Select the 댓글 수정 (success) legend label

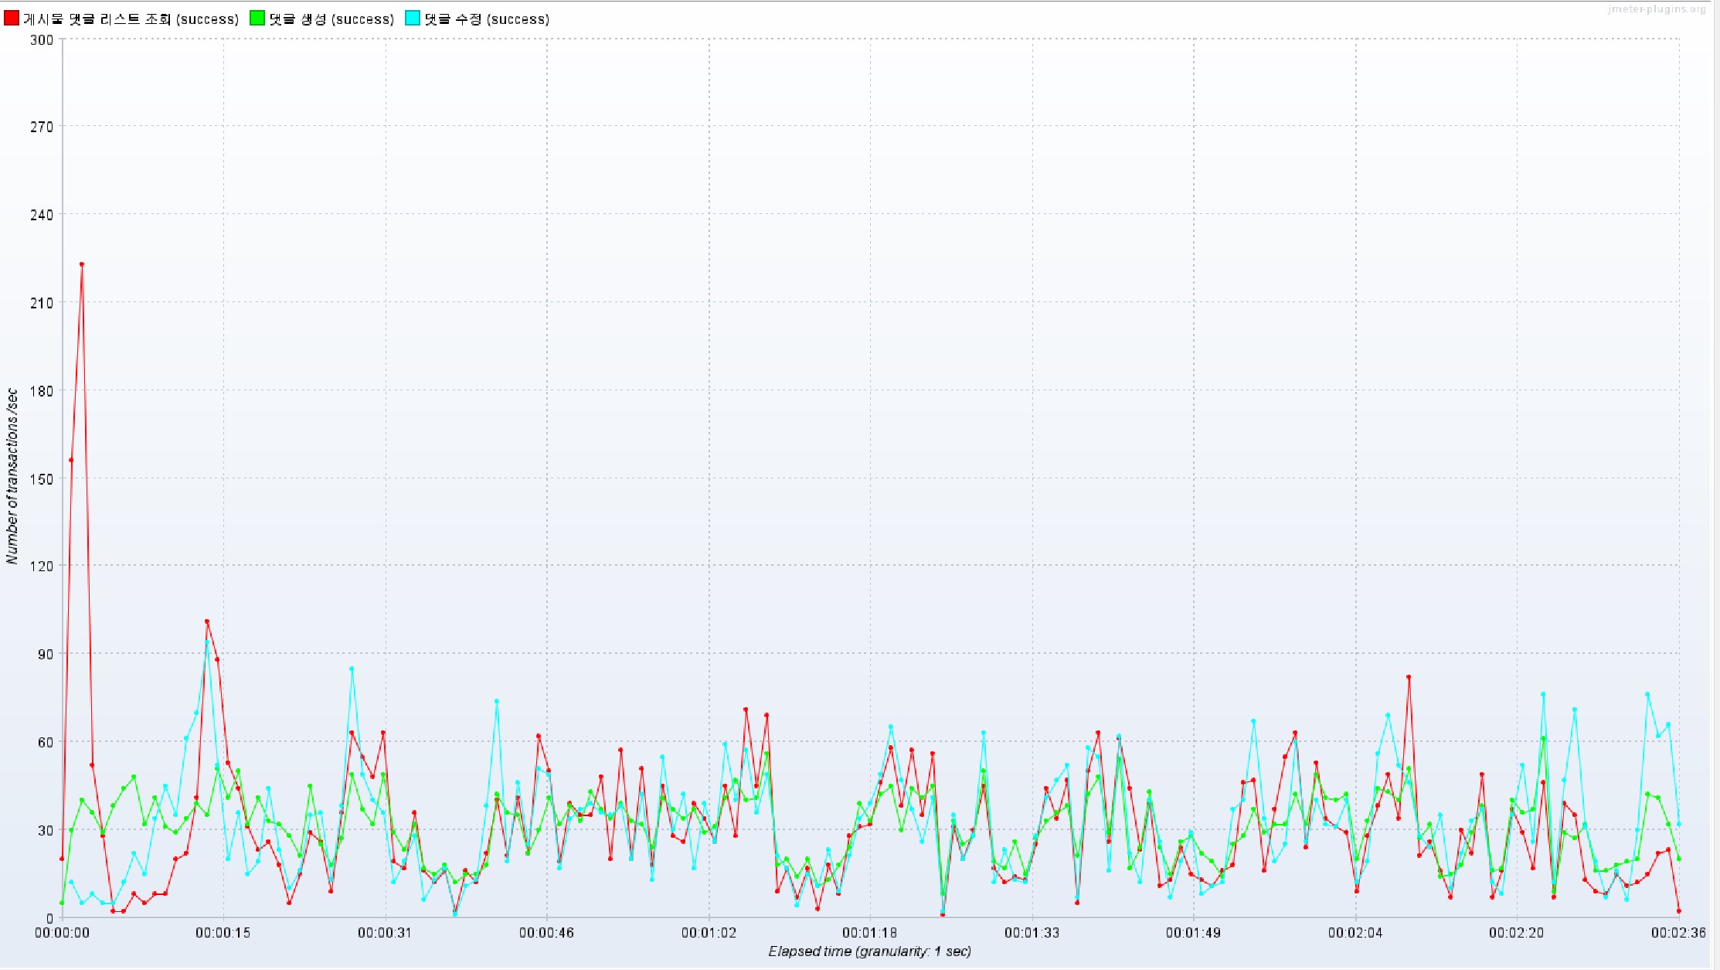click(487, 19)
